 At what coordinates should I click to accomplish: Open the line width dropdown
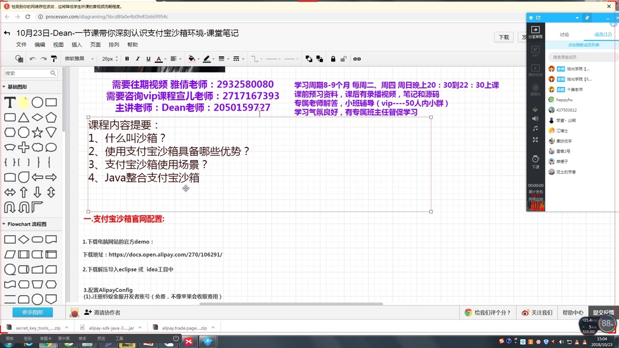223,59
